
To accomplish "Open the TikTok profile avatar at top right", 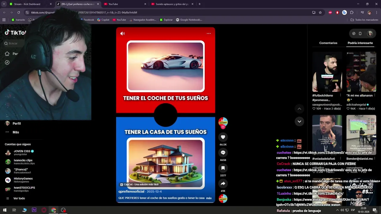I will [370, 34].
